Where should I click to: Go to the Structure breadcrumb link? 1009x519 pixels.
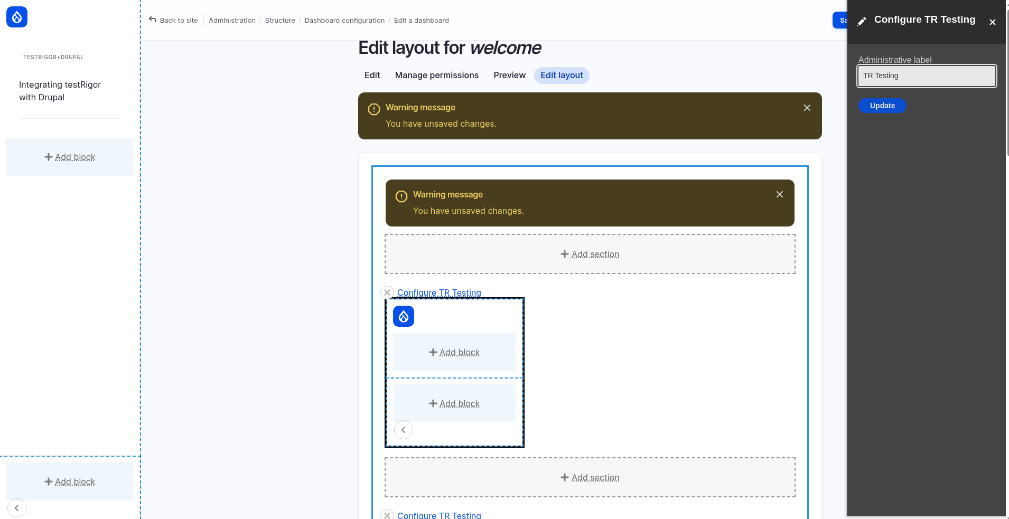pos(280,21)
